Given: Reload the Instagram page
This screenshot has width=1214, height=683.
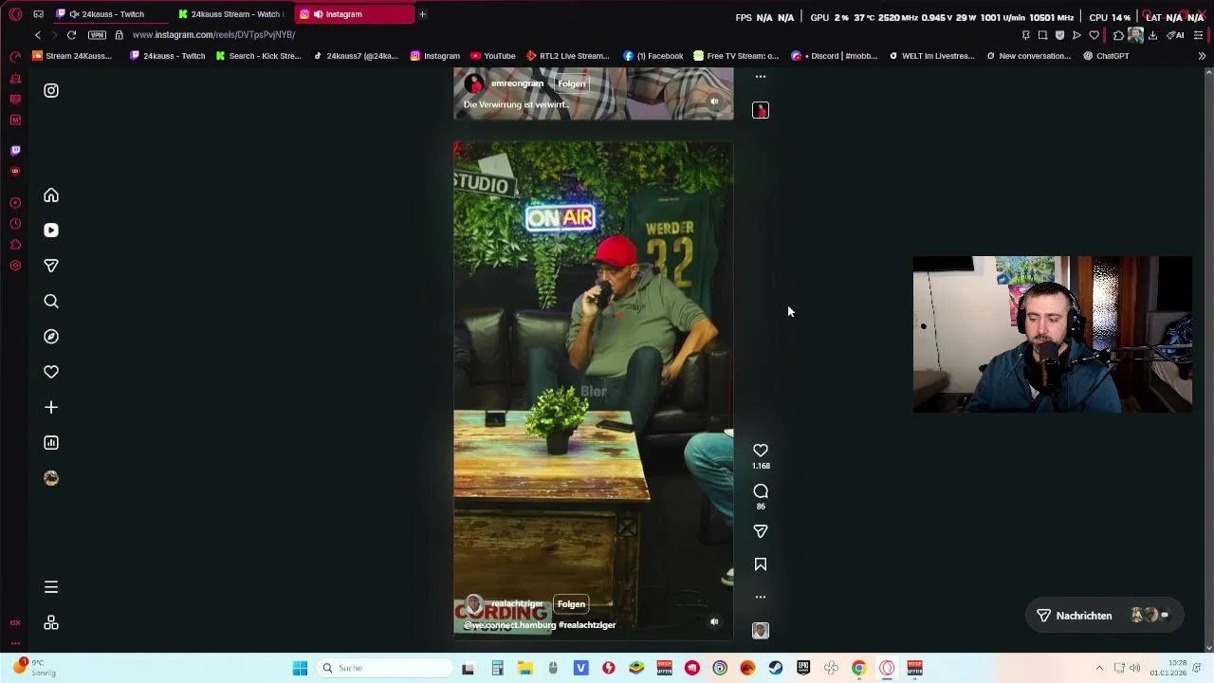Looking at the screenshot, I should (71, 35).
